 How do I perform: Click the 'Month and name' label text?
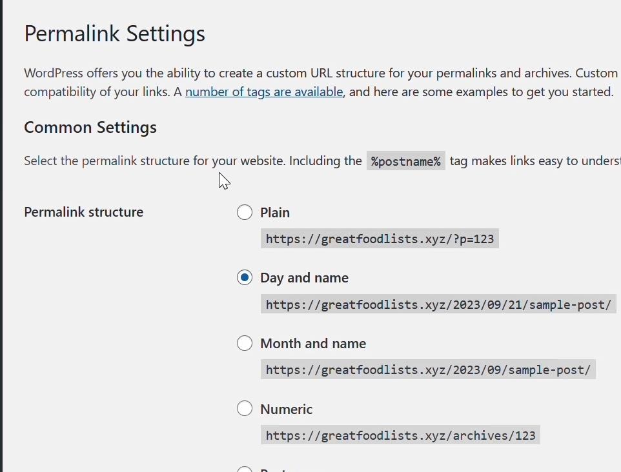point(313,344)
